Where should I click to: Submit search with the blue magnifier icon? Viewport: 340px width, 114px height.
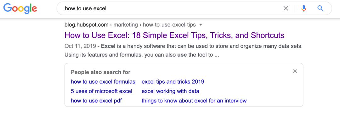[x=320, y=8]
